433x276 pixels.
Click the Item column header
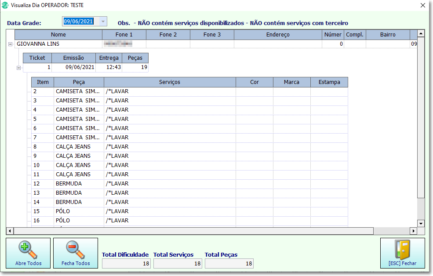coord(43,82)
